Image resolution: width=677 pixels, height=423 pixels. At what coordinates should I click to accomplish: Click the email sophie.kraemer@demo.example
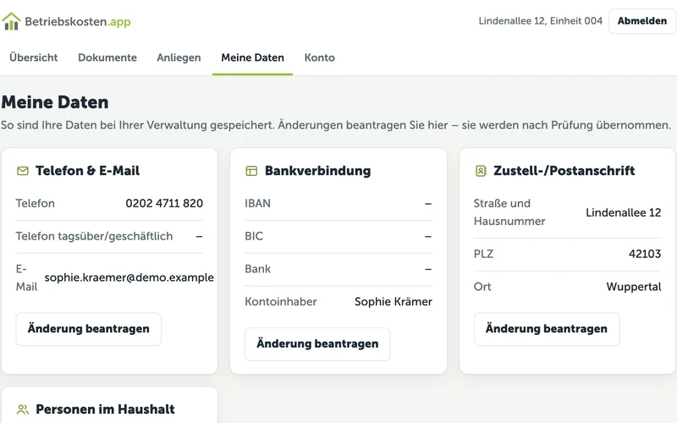pos(129,277)
